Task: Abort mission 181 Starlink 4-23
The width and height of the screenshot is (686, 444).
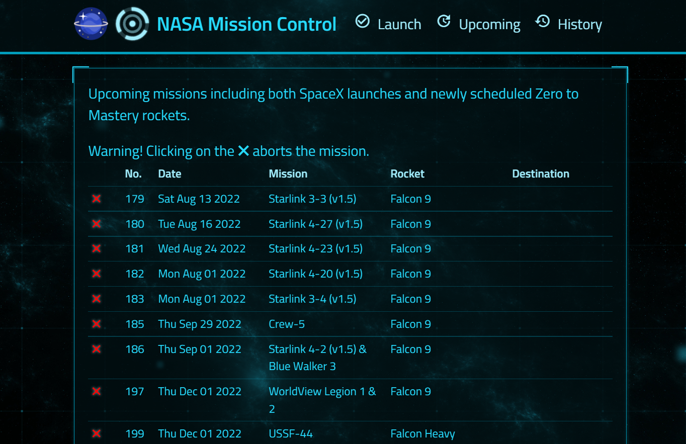Action: pyautogui.click(x=96, y=248)
